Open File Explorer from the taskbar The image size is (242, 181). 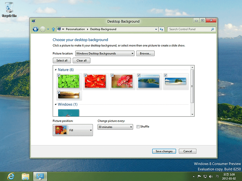pos(26,176)
